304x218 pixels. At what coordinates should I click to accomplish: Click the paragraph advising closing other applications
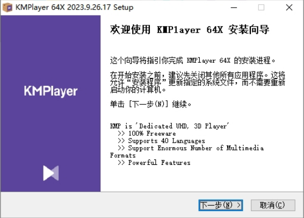coord(197,82)
